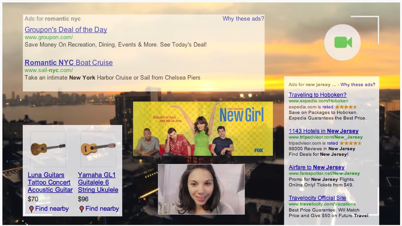Click Find nearby under the $96 ukulele
402x226 pixels.
(x=102, y=209)
